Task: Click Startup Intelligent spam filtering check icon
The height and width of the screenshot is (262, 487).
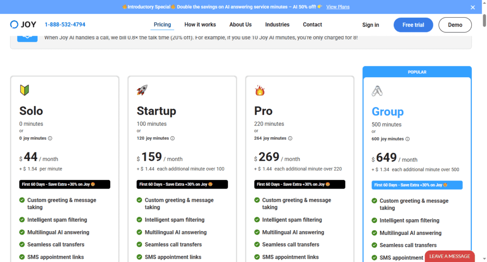Action: tap(139, 220)
